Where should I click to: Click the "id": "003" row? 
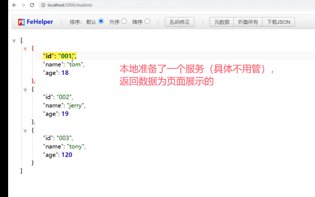point(58,138)
